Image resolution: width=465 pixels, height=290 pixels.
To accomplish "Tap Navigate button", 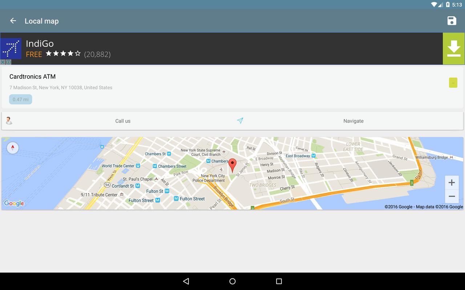I will pyautogui.click(x=353, y=121).
